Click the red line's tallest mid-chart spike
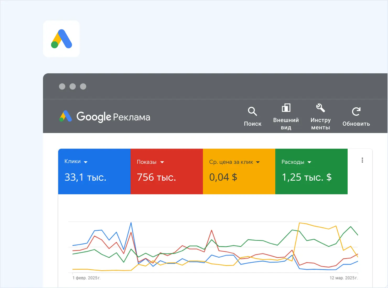Image resolution: width=388 pixels, height=288 pixels. 212,230
